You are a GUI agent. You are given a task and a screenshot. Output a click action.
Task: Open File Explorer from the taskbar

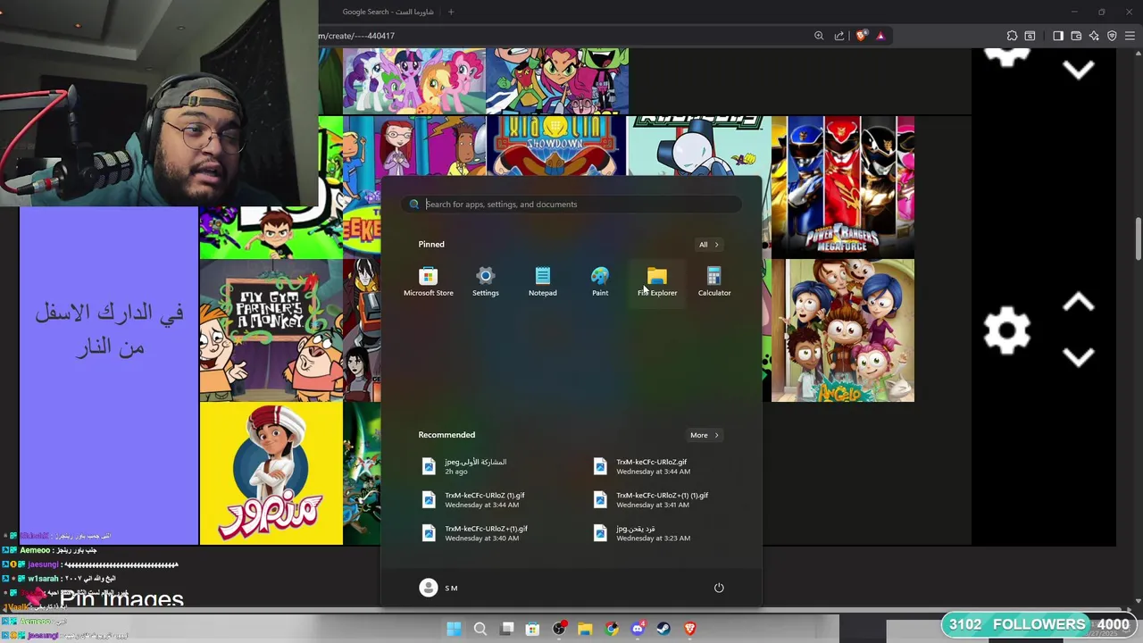pos(585,629)
